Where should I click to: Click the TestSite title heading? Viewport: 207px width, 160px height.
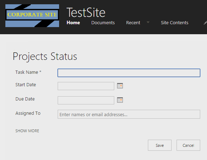click(x=86, y=12)
